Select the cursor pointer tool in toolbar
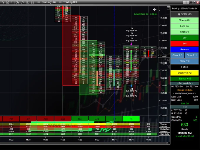This screenshot has height=150, width=200. (x=3, y=2)
